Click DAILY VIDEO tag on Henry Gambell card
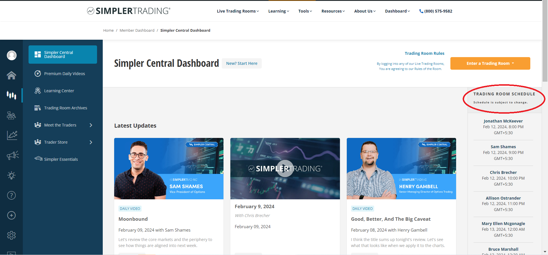 pos(362,208)
